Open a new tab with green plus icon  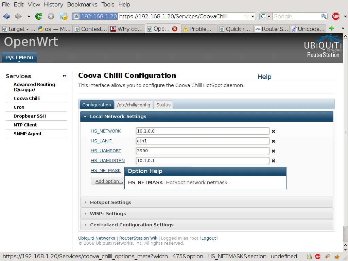[332, 29]
